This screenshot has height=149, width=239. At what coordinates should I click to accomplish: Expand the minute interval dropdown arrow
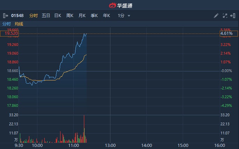(129, 16)
